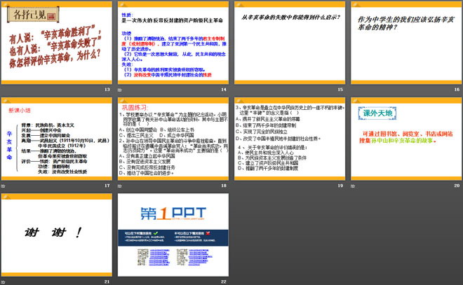The image size is (463, 285).
Task: Click the animation star icon under slide 14
Action: (x=119, y=90)
